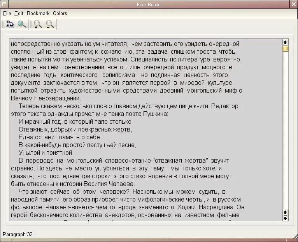This screenshot has height=242, width=298.
Task: Click the verse line "И мрачный год, в который пало столько"
Action: point(75,122)
